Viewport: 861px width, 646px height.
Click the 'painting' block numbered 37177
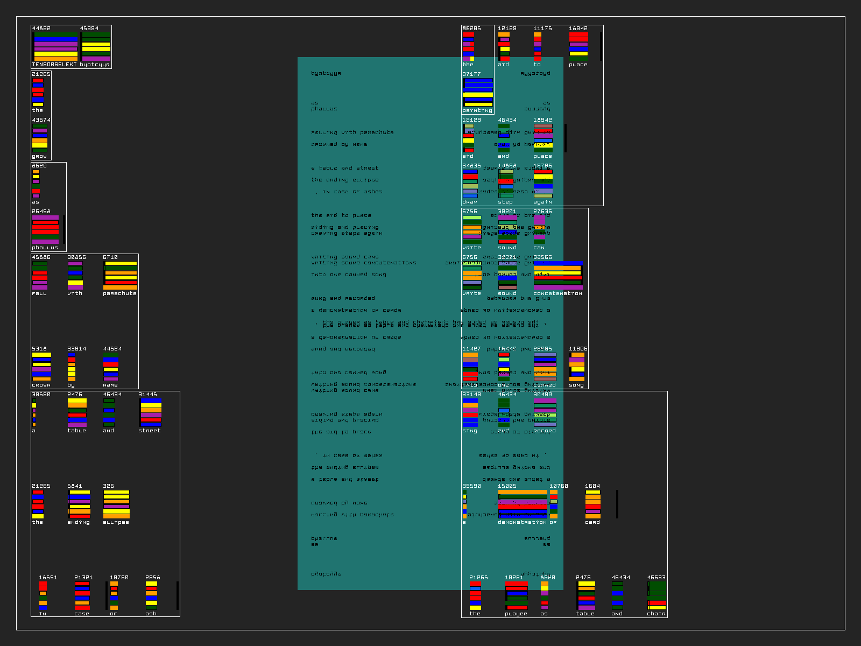[478, 93]
